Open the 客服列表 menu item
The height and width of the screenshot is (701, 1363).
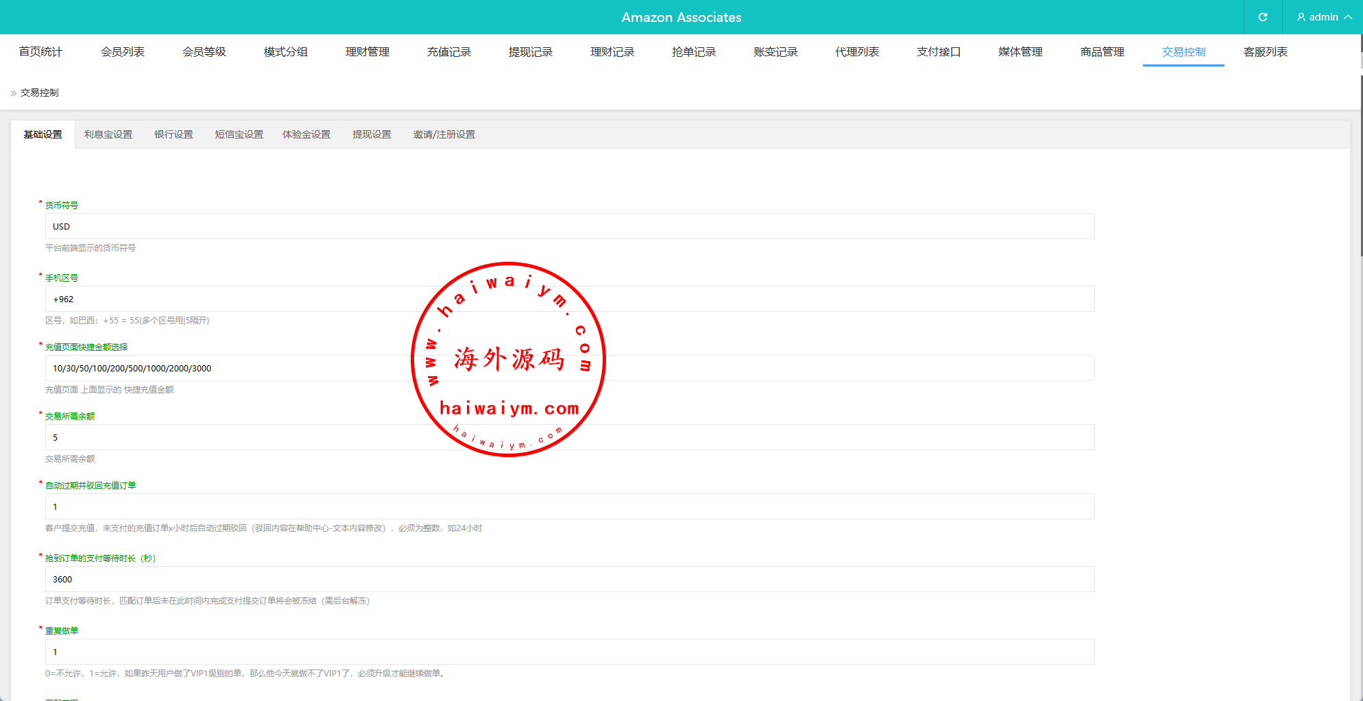(1265, 52)
